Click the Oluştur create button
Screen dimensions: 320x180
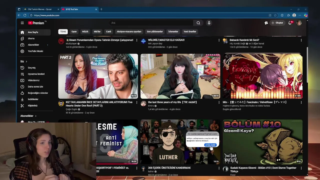277,23
